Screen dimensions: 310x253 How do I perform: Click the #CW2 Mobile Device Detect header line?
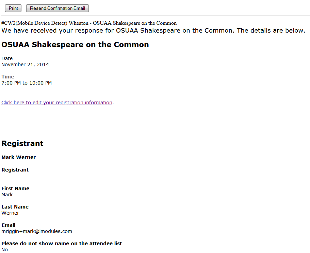tap(89, 23)
